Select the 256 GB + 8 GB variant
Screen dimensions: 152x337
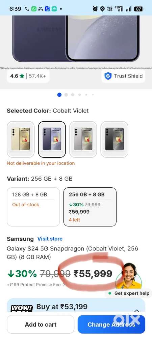coord(90,207)
